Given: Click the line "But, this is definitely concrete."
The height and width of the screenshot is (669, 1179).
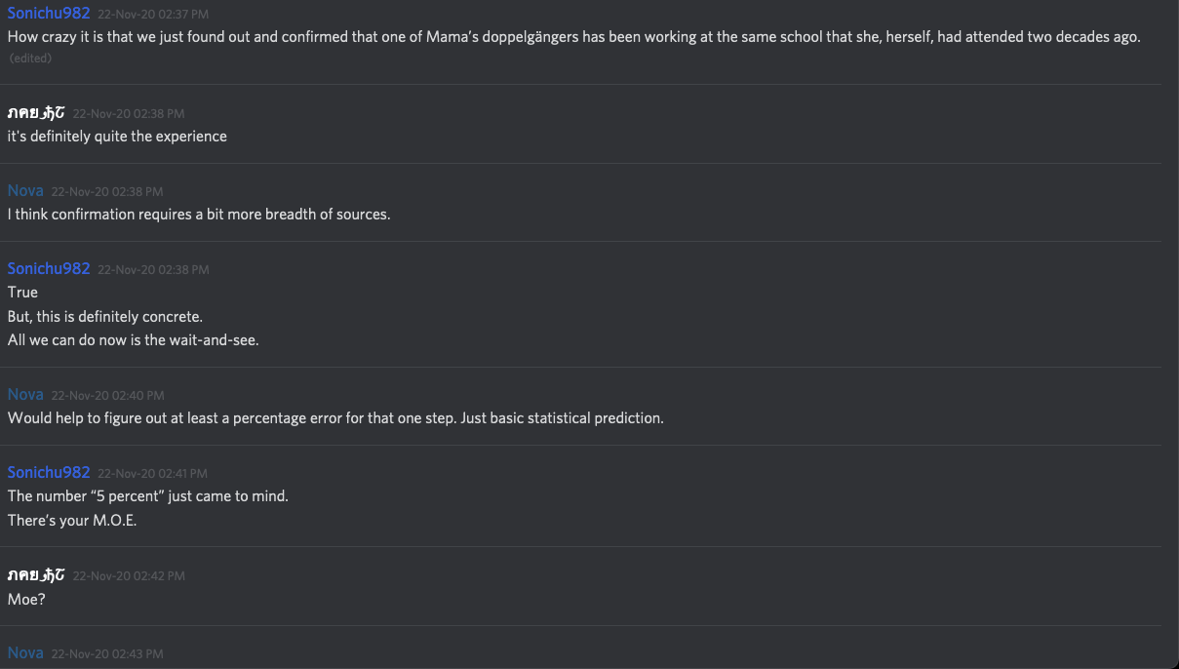Looking at the screenshot, I should tap(105, 317).
